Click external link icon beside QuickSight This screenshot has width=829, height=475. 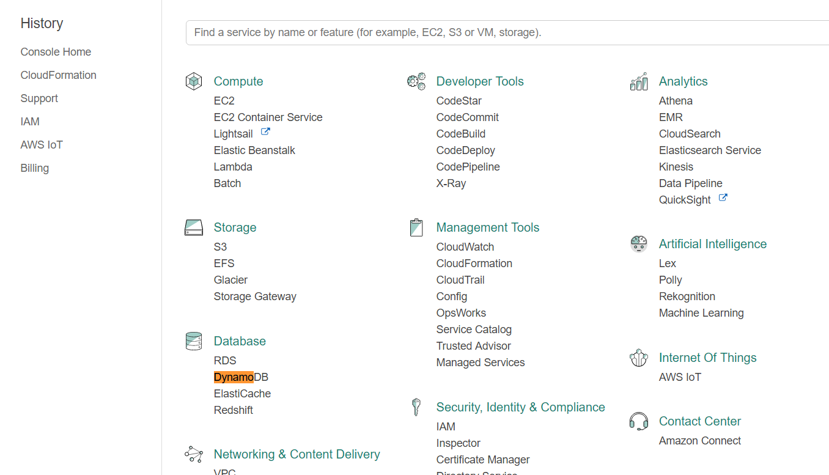click(x=723, y=198)
